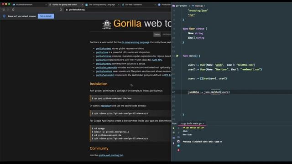Open the gorilla/rpc package link
Image resolution: width=292 pixels, height=164 pixels.
[x=101, y=60]
